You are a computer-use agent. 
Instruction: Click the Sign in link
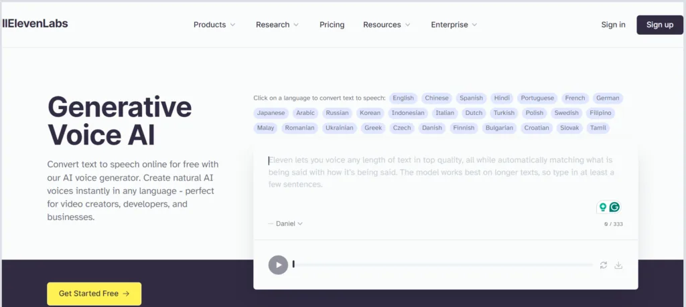[x=613, y=25]
